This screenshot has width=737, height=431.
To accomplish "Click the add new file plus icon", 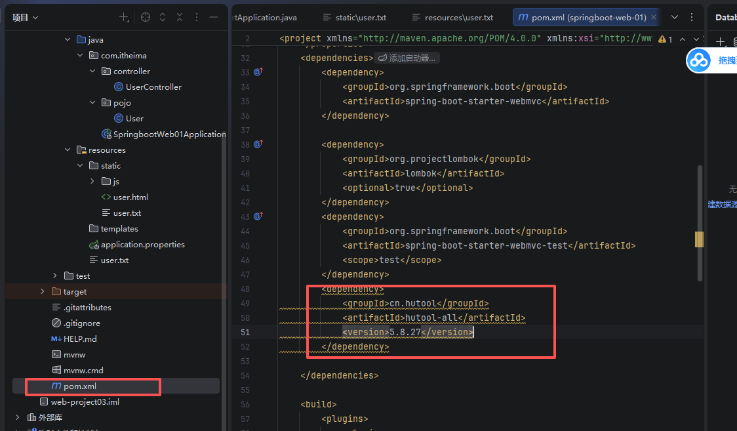I will point(124,18).
